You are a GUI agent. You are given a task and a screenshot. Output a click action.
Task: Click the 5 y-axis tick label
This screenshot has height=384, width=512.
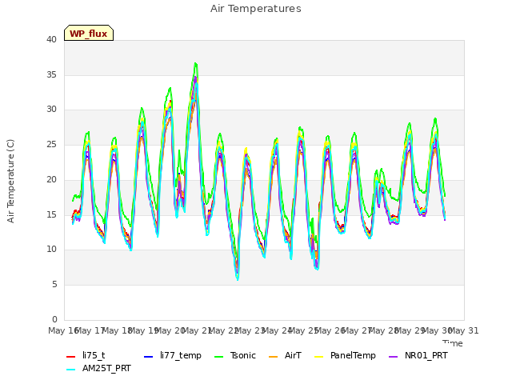pyautogui.click(x=54, y=285)
